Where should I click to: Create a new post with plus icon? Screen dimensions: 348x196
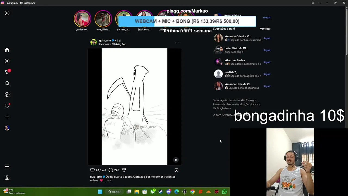7,117
